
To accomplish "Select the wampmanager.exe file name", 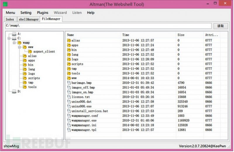I will click(x=84, y=121).
